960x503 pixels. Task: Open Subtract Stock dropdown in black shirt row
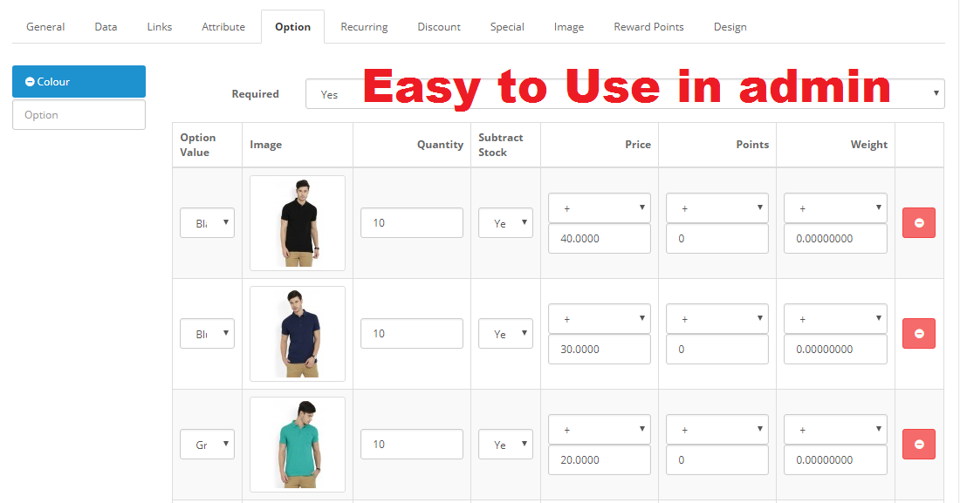tap(505, 223)
